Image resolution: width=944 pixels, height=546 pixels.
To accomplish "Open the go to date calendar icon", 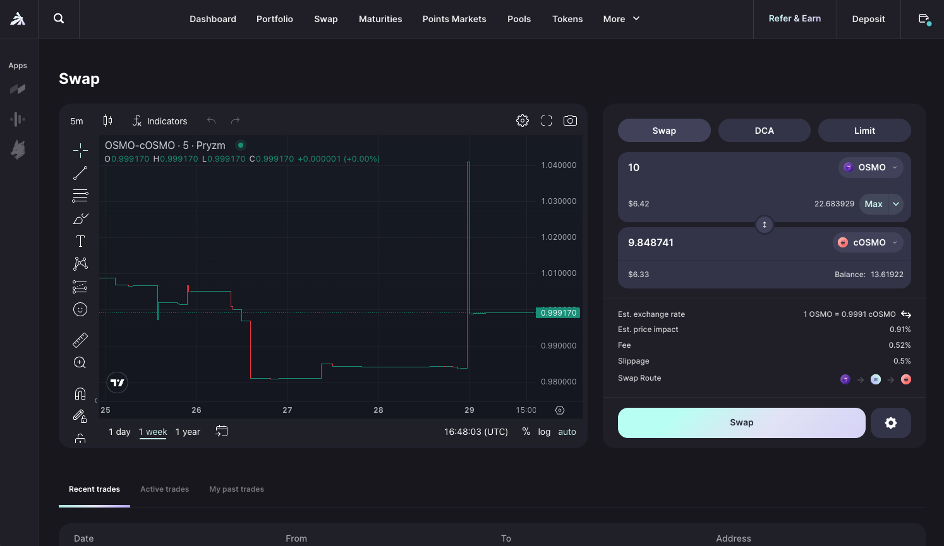I will click(x=221, y=432).
